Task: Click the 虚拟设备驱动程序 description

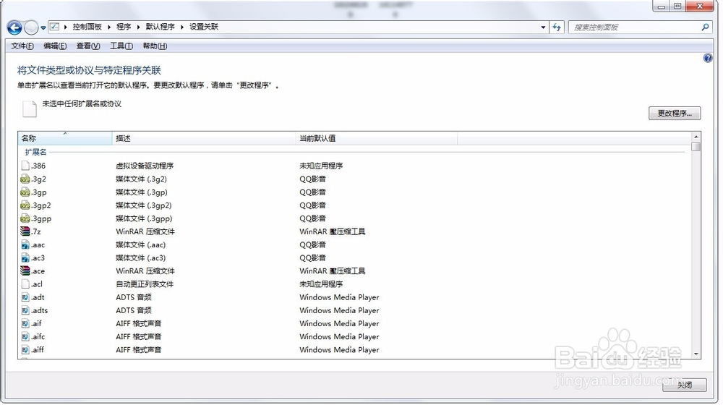Action: click(x=145, y=166)
